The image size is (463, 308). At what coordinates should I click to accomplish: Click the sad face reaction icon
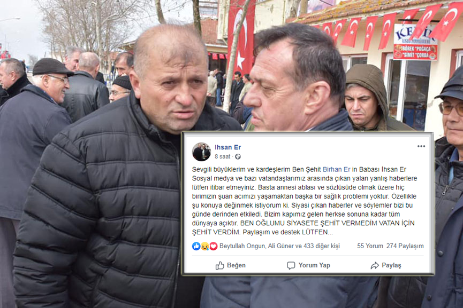click(204, 246)
